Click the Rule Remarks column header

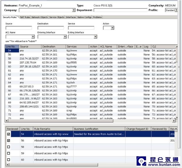pyautogui.click(x=53, y=129)
